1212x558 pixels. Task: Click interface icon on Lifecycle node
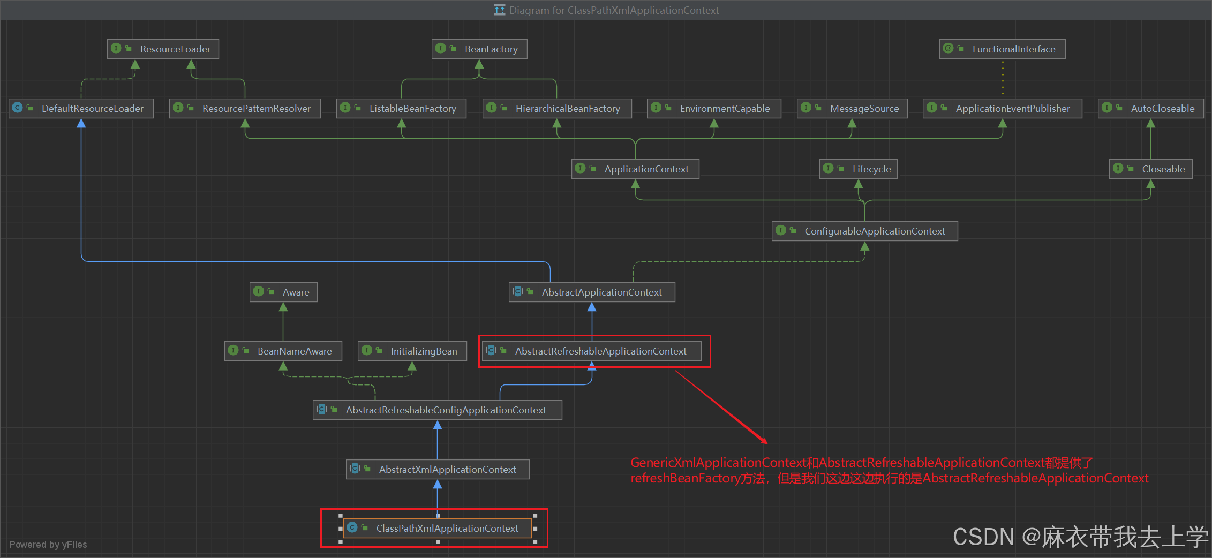coord(829,168)
